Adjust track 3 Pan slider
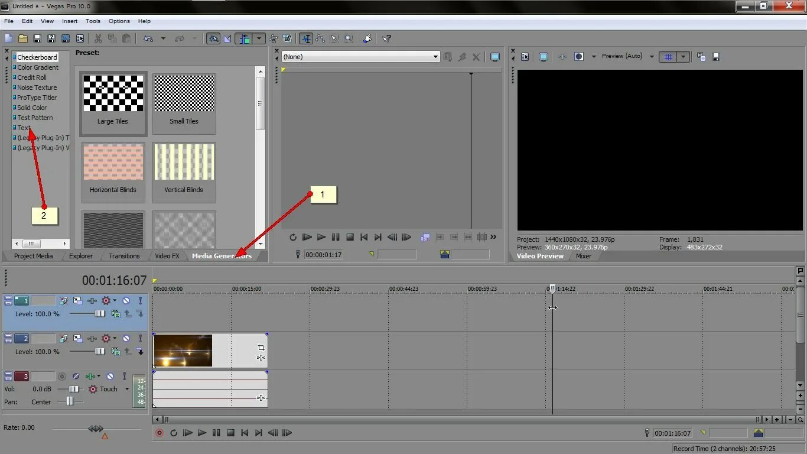807x454 pixels. 70,401
